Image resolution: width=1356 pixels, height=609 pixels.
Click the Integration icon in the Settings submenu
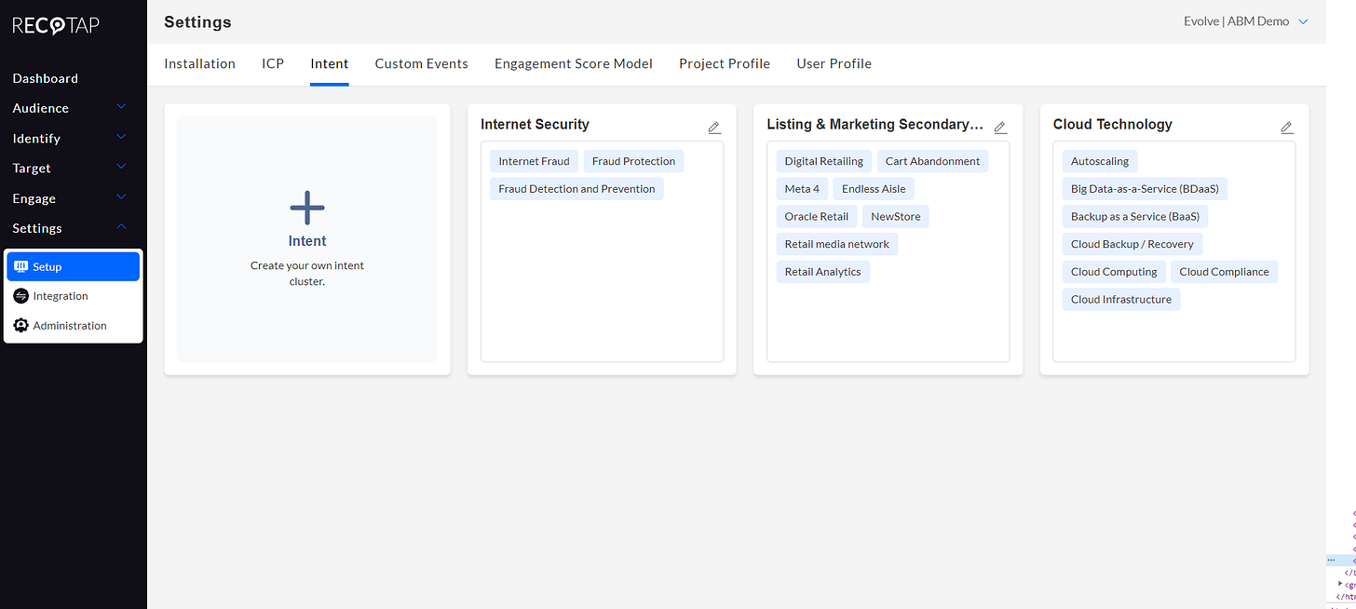click(20, 295)
